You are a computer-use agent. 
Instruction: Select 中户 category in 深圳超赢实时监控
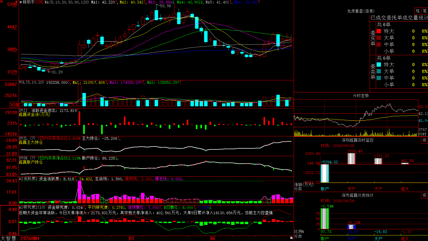351,189
